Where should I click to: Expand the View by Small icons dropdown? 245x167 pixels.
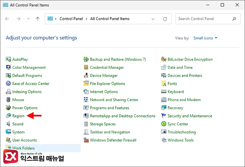pyautogui.click(x=205, y=38)
